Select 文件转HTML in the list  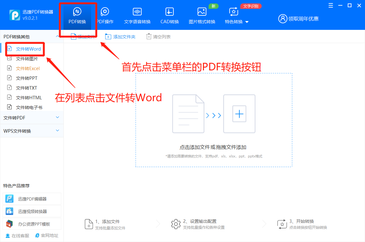[x=29, y=98]
